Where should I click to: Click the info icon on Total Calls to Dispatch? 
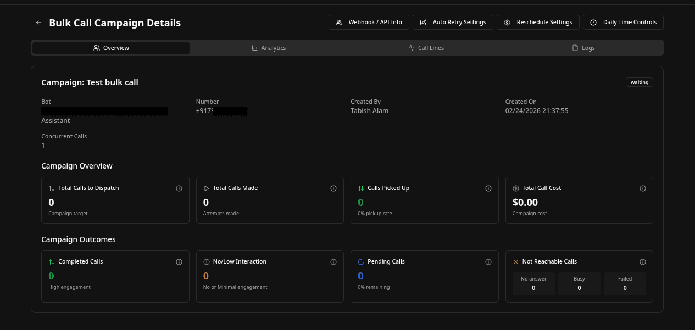[179, 188]
